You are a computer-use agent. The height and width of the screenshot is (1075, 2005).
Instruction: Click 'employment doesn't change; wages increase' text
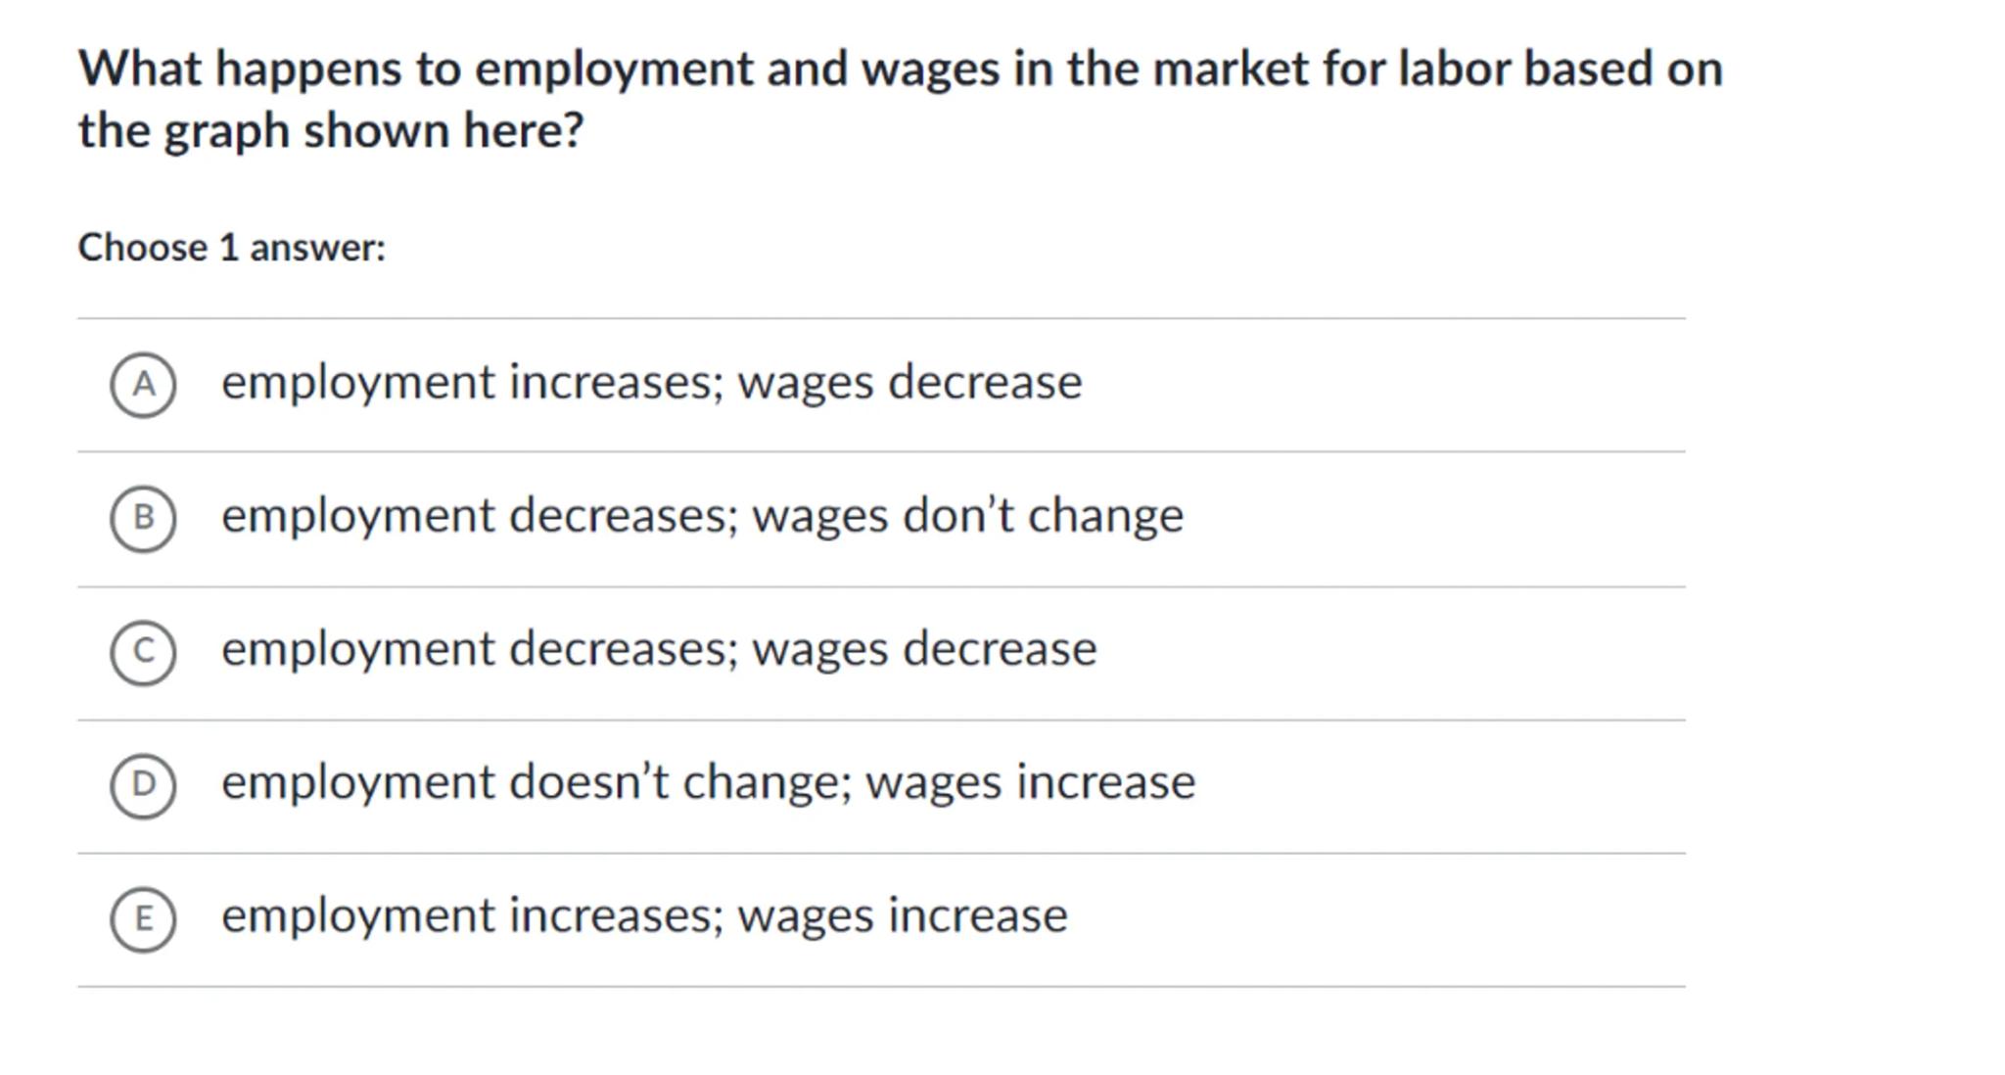[x=708, y=782]
